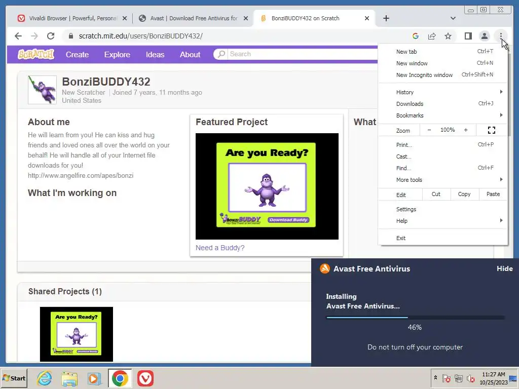View site info via padlock icon
519x389 pixels.
(71, 36)
